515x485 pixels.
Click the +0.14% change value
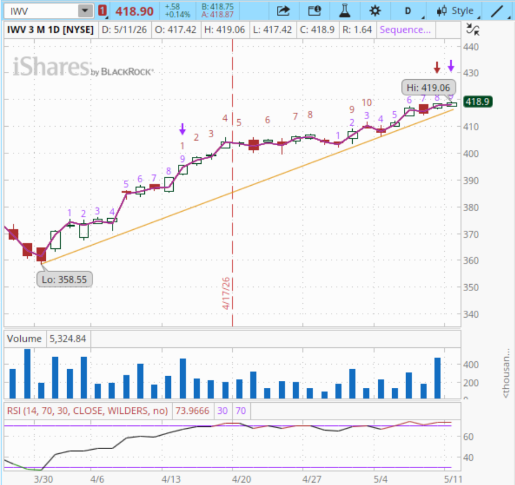[x=178, y=15]
